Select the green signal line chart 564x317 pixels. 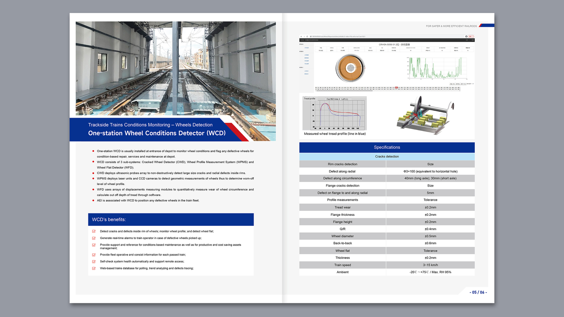pyautogui.click(x=437, y=68)
